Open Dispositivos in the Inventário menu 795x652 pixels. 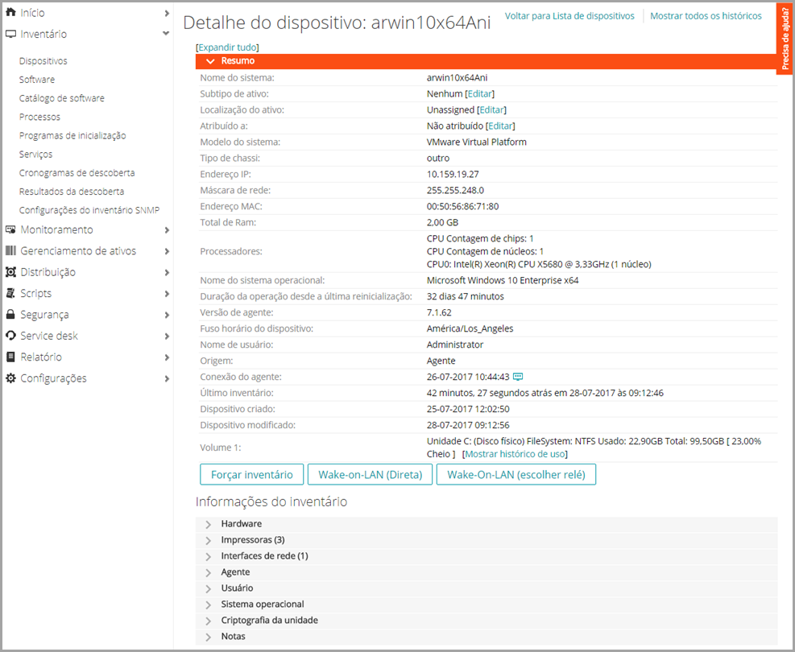click(x=43, y=61)
